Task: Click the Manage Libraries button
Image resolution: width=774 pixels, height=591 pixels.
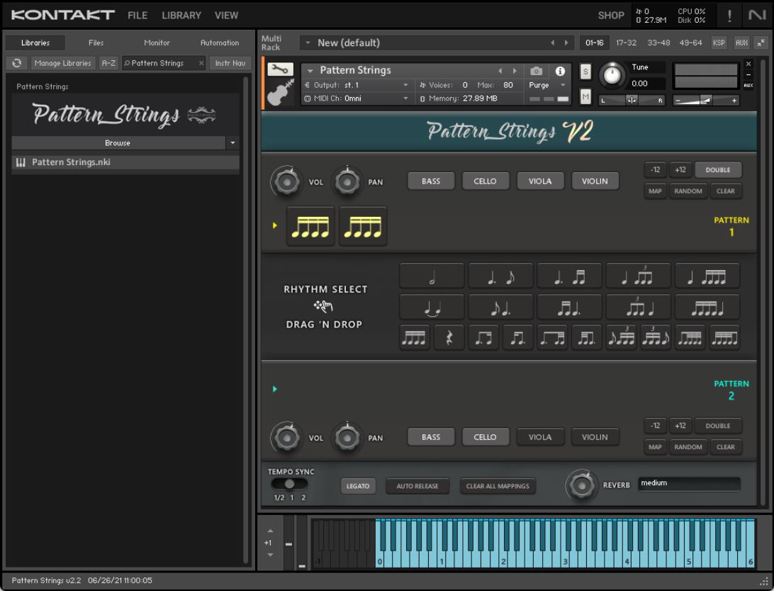Action: pos(62,63)
